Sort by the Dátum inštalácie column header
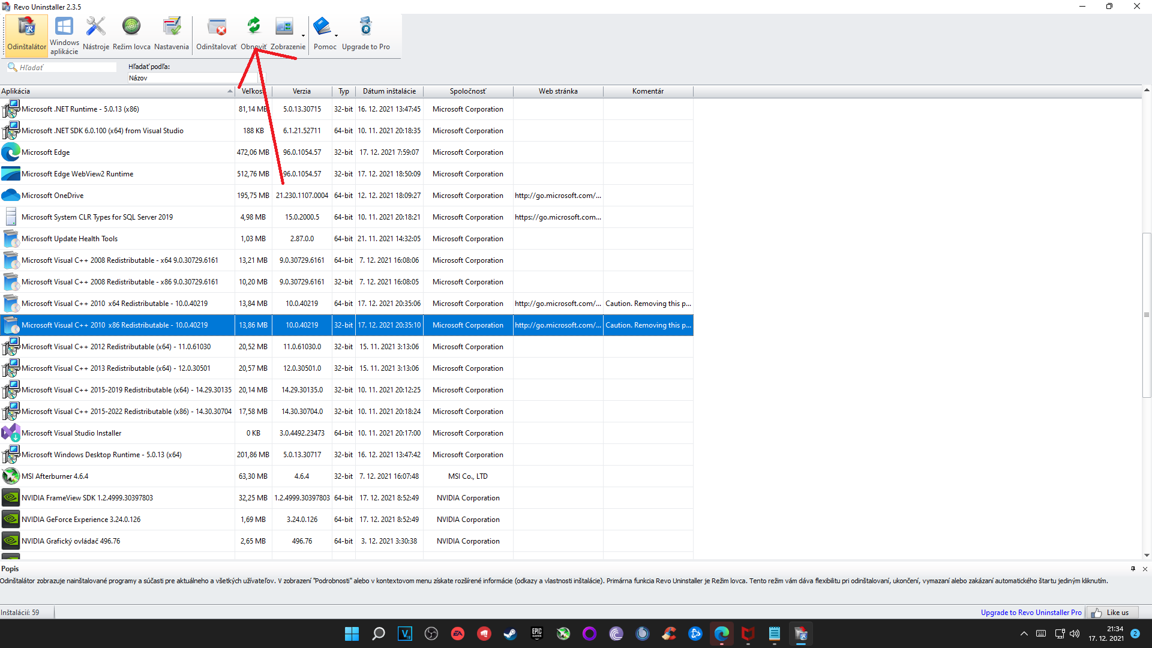The width and height of the screenshot is (1152, 648). click(x=389, y=91)
